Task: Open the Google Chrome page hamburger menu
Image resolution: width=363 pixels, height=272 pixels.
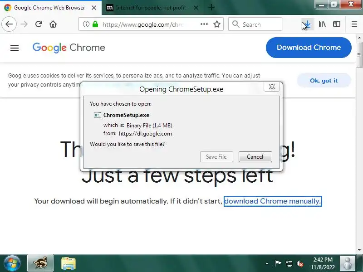Action: pos(15,48)
